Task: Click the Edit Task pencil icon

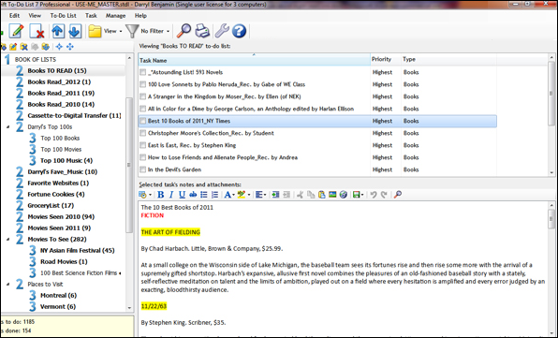Action: coord(16,31)
